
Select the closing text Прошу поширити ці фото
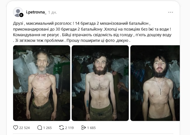(91, 41)
